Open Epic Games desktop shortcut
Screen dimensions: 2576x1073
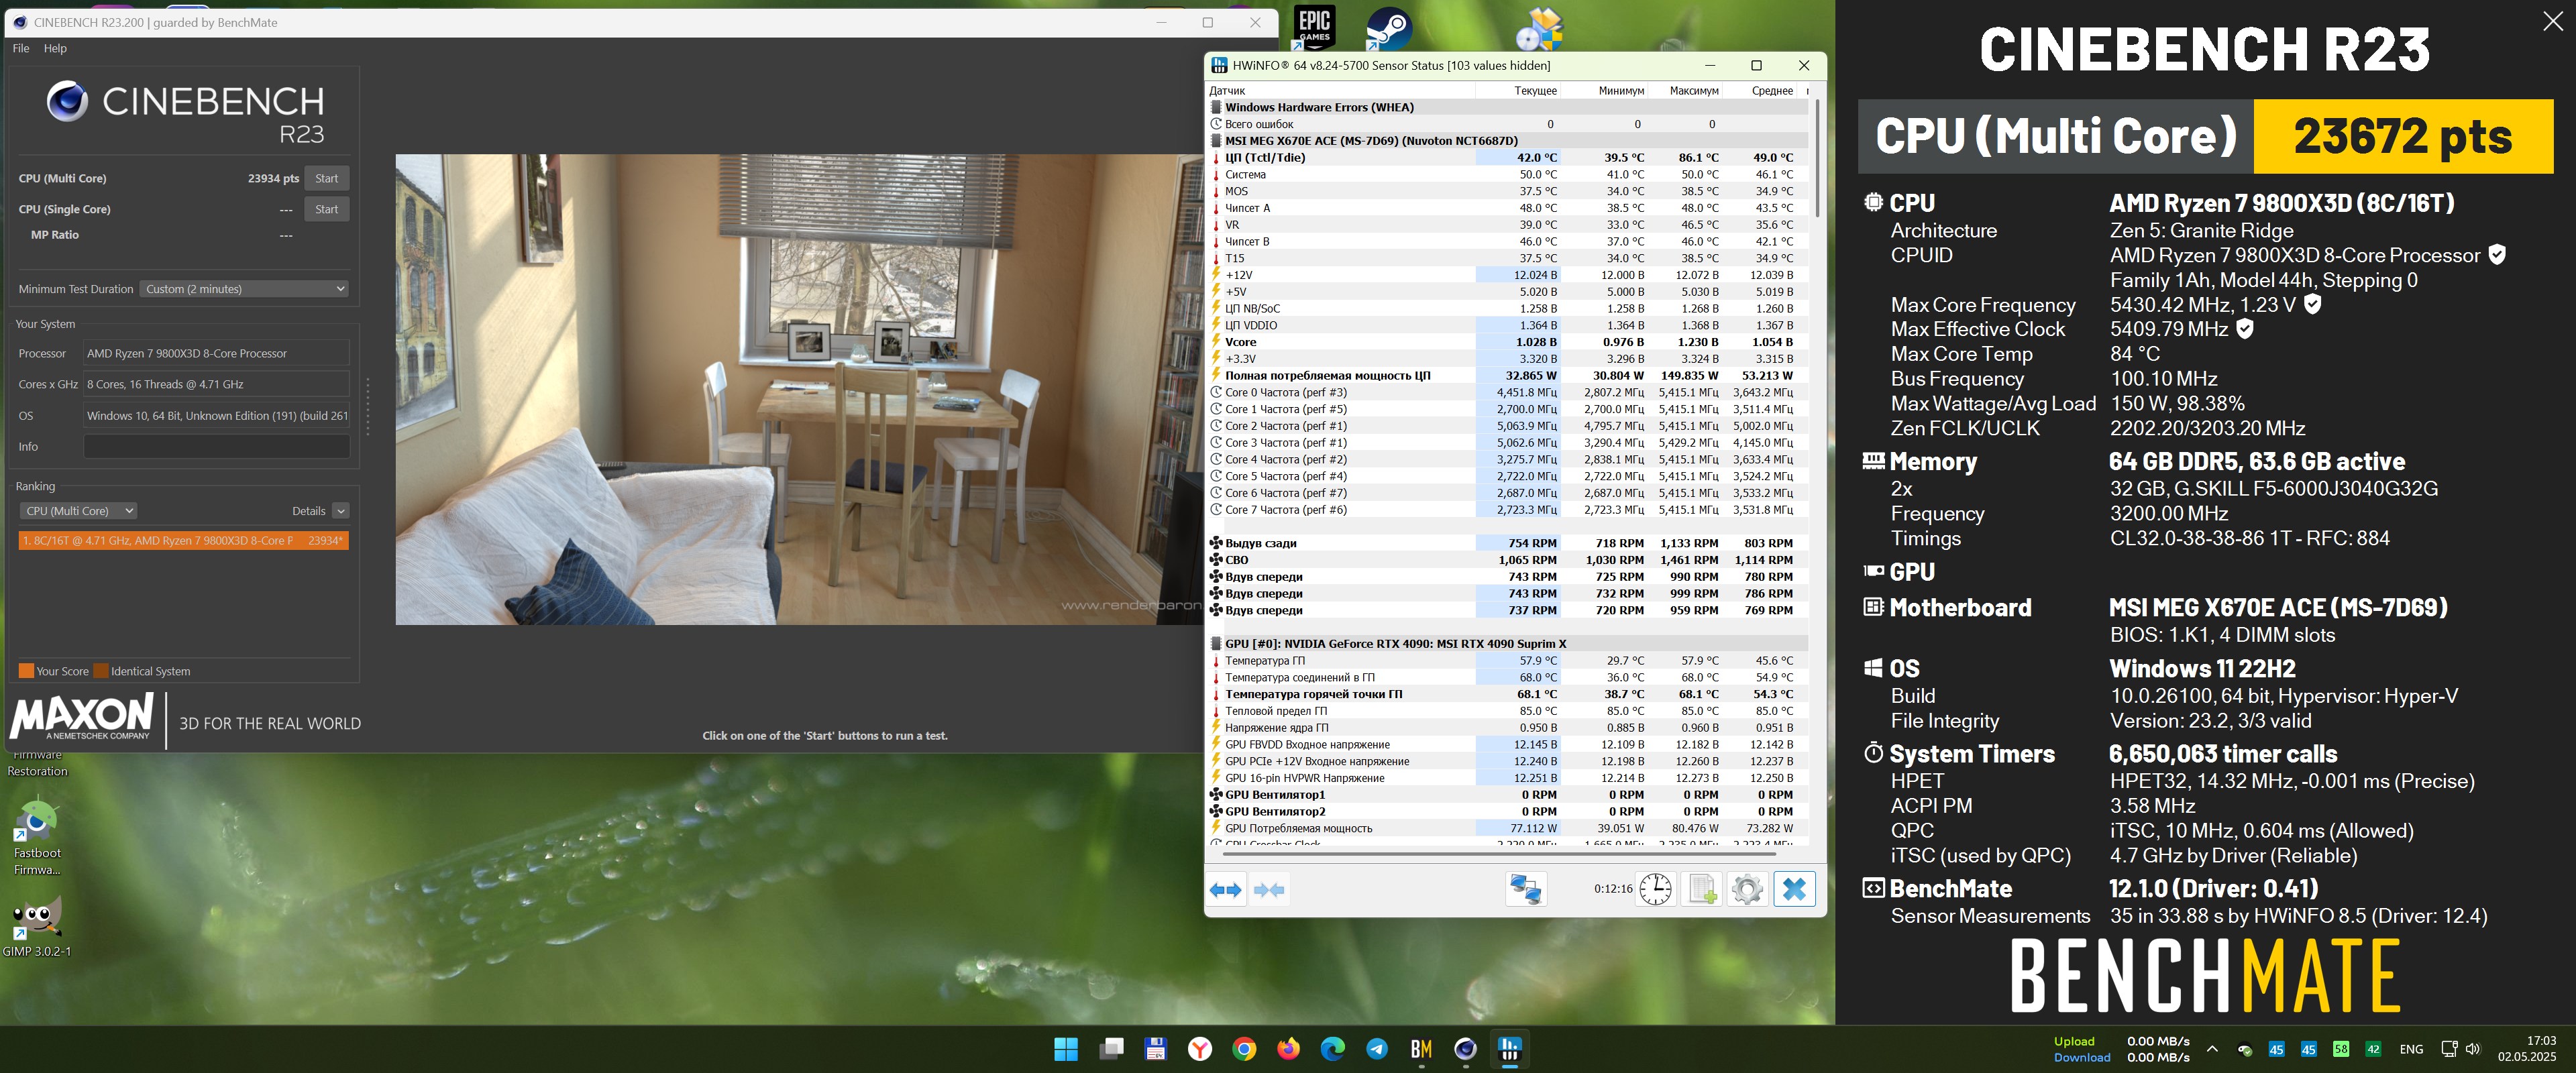(1314, 27)
